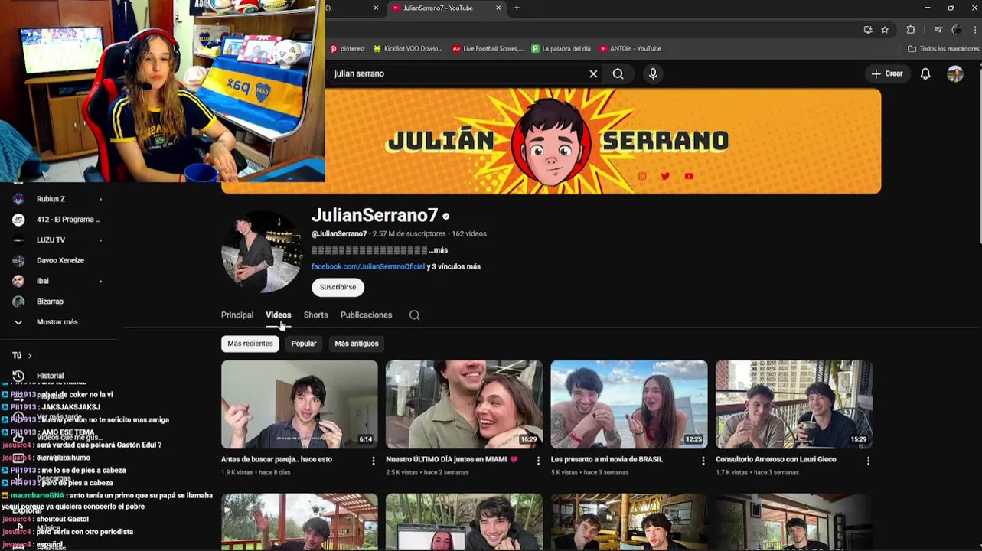Viewport: 982px width, 551px height.
Task: Click the install app icon in address bar
Action: coord(868,30)
